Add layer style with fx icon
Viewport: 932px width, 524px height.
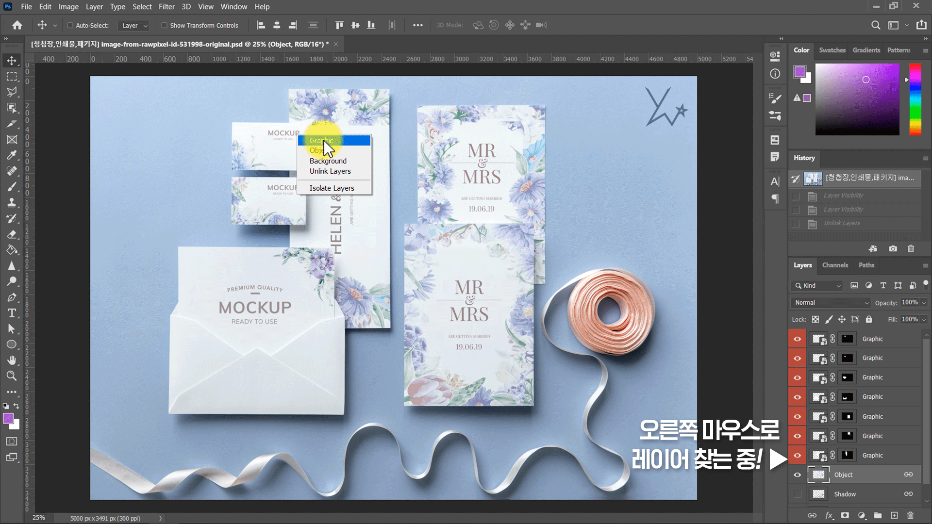coord(829,515)
